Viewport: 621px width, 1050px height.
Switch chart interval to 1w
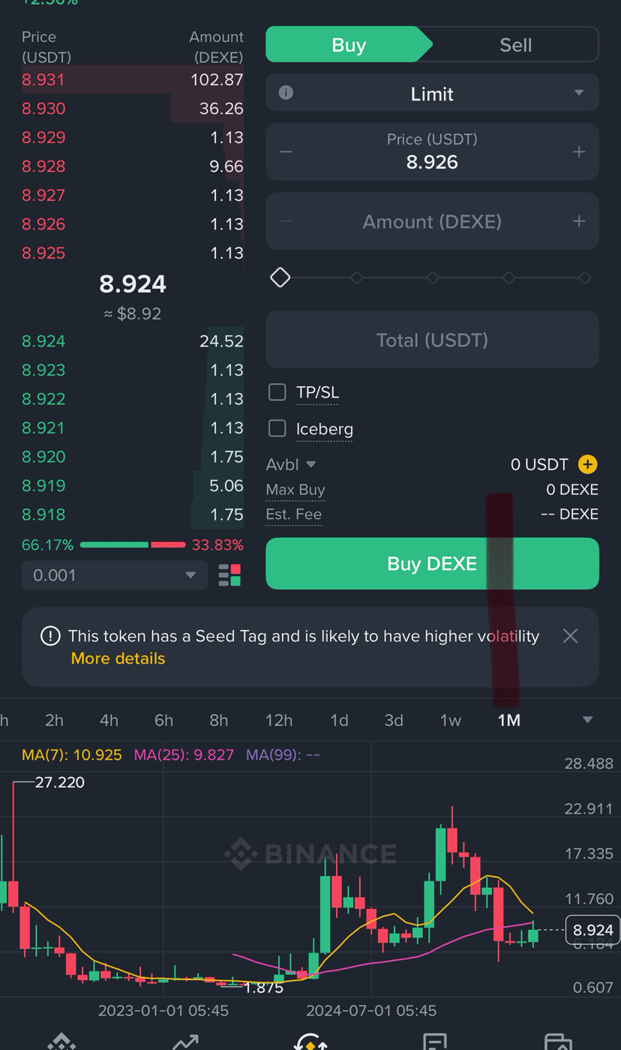pos(450,720)
